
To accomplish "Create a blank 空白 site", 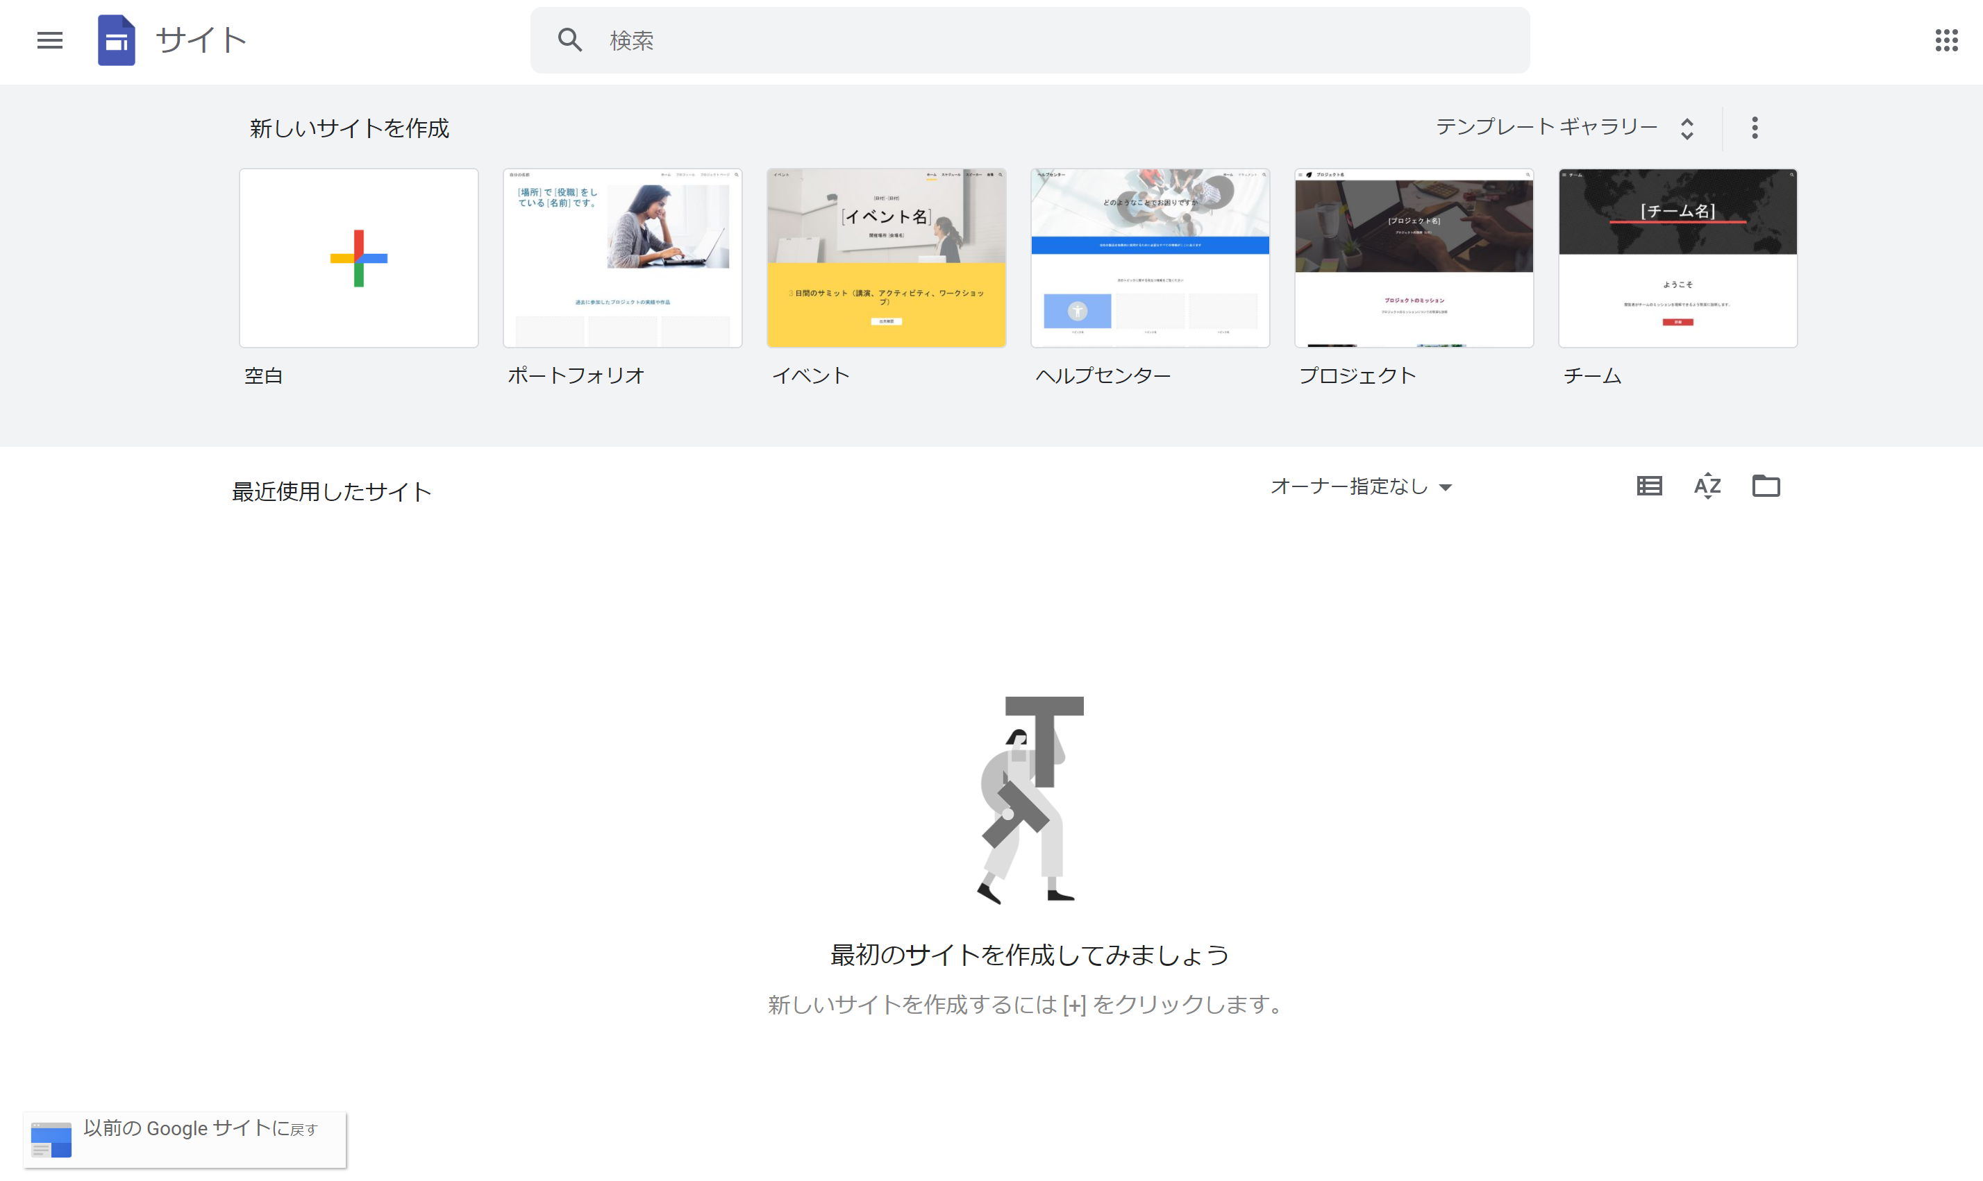I will tap(358, 258).
